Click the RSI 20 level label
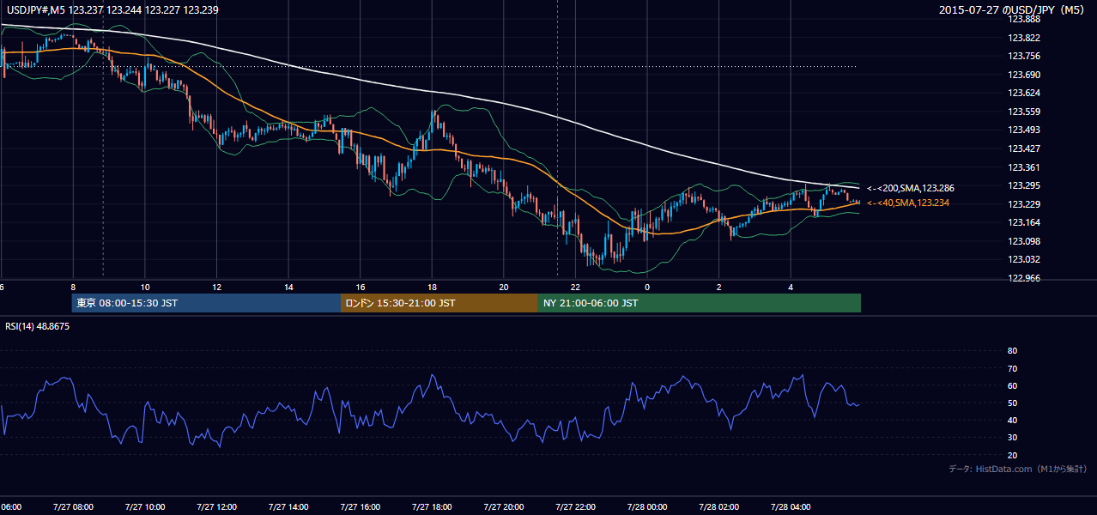 tap(1012, 455)
